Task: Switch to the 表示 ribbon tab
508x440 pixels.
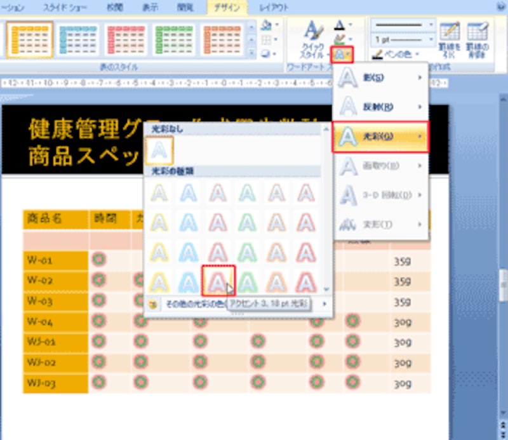Action: [x=150, y=8]
